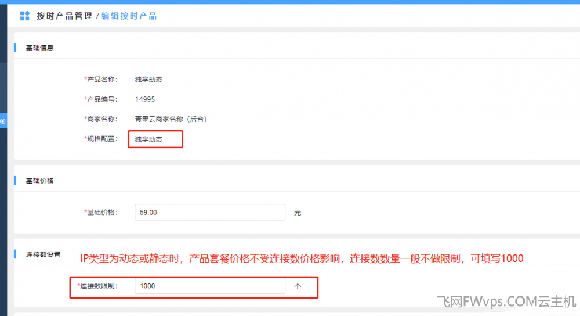Click the 编辑按时产品 breadcrumb text
Screen dimensions: 580x316
coord(129,16)
